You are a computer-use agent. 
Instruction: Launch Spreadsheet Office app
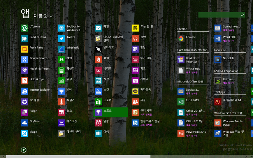(218, 28)
